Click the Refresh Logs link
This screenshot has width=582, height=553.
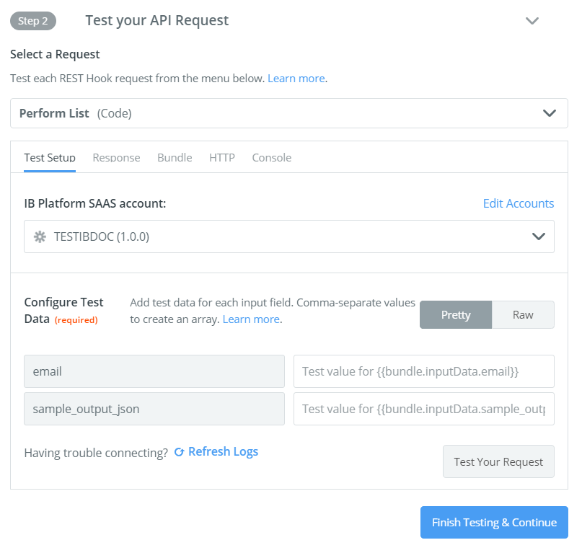point(223,451)
